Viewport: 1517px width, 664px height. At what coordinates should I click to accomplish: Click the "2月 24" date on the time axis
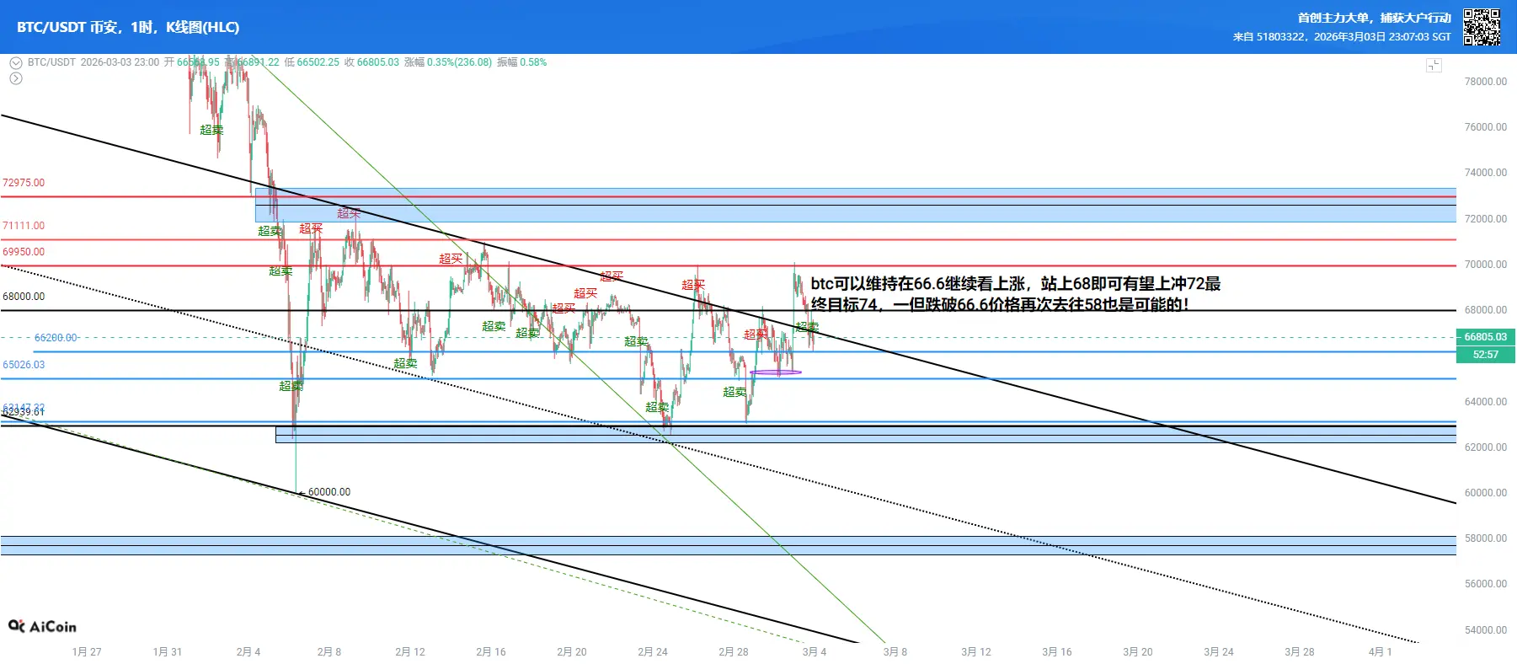click(653, 652)
